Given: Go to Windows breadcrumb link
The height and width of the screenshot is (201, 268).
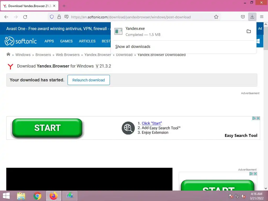Looking at the screenshot, I should pos(23,55).
